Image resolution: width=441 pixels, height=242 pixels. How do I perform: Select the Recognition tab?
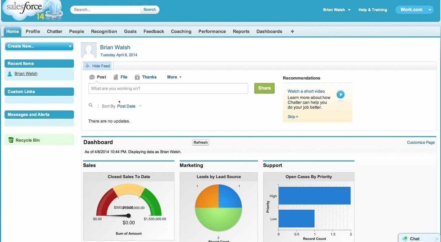[x=104, y=31]
